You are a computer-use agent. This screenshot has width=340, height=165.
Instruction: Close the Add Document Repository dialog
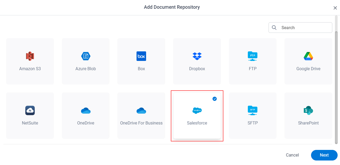point(335,8)
